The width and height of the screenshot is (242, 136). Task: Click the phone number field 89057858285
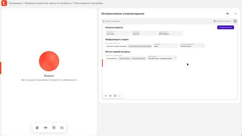(170, 33)
